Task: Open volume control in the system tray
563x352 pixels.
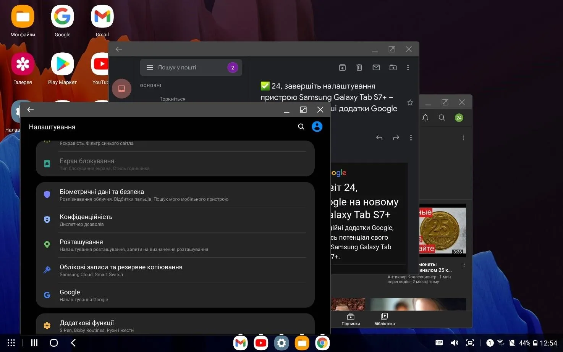Action: 455,343
